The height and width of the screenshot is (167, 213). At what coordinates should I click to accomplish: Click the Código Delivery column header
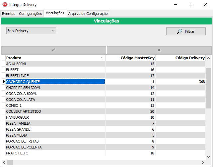[x=181, y=58]
